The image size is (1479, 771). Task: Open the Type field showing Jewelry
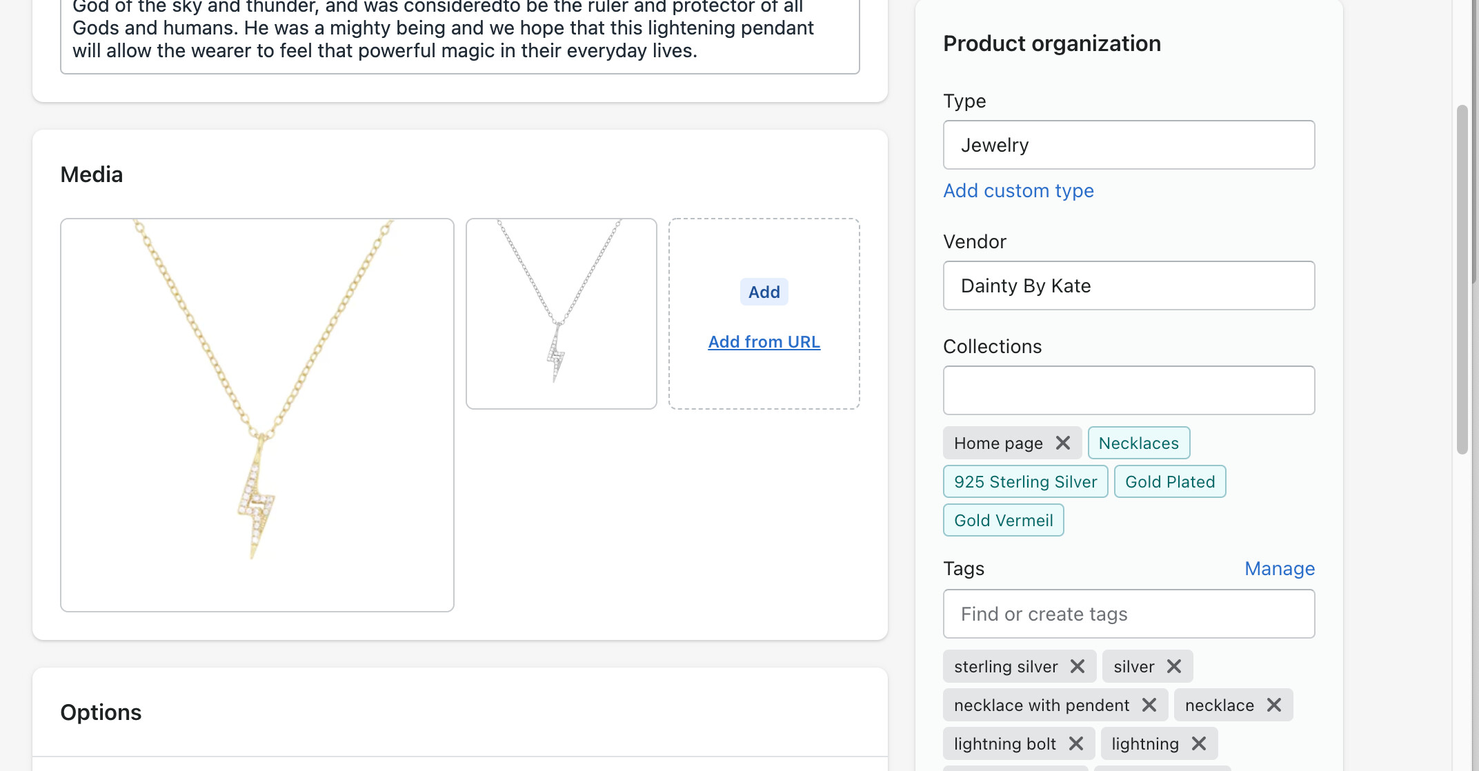(1129, 145)
